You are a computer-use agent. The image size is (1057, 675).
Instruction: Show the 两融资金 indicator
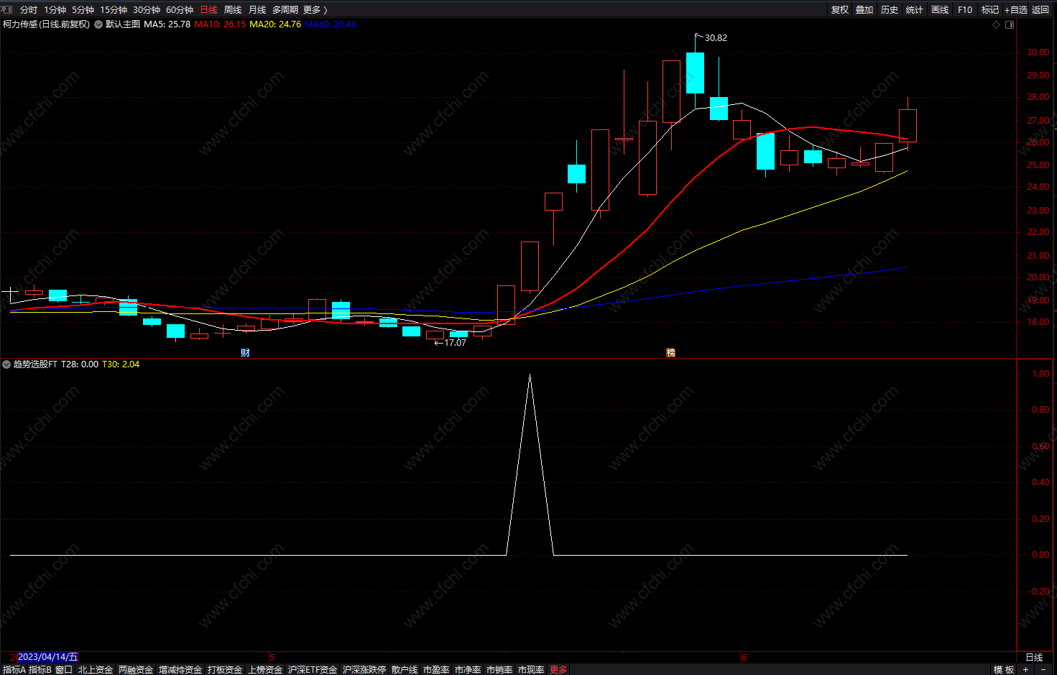pyautogui.click(x=136, y=669)
